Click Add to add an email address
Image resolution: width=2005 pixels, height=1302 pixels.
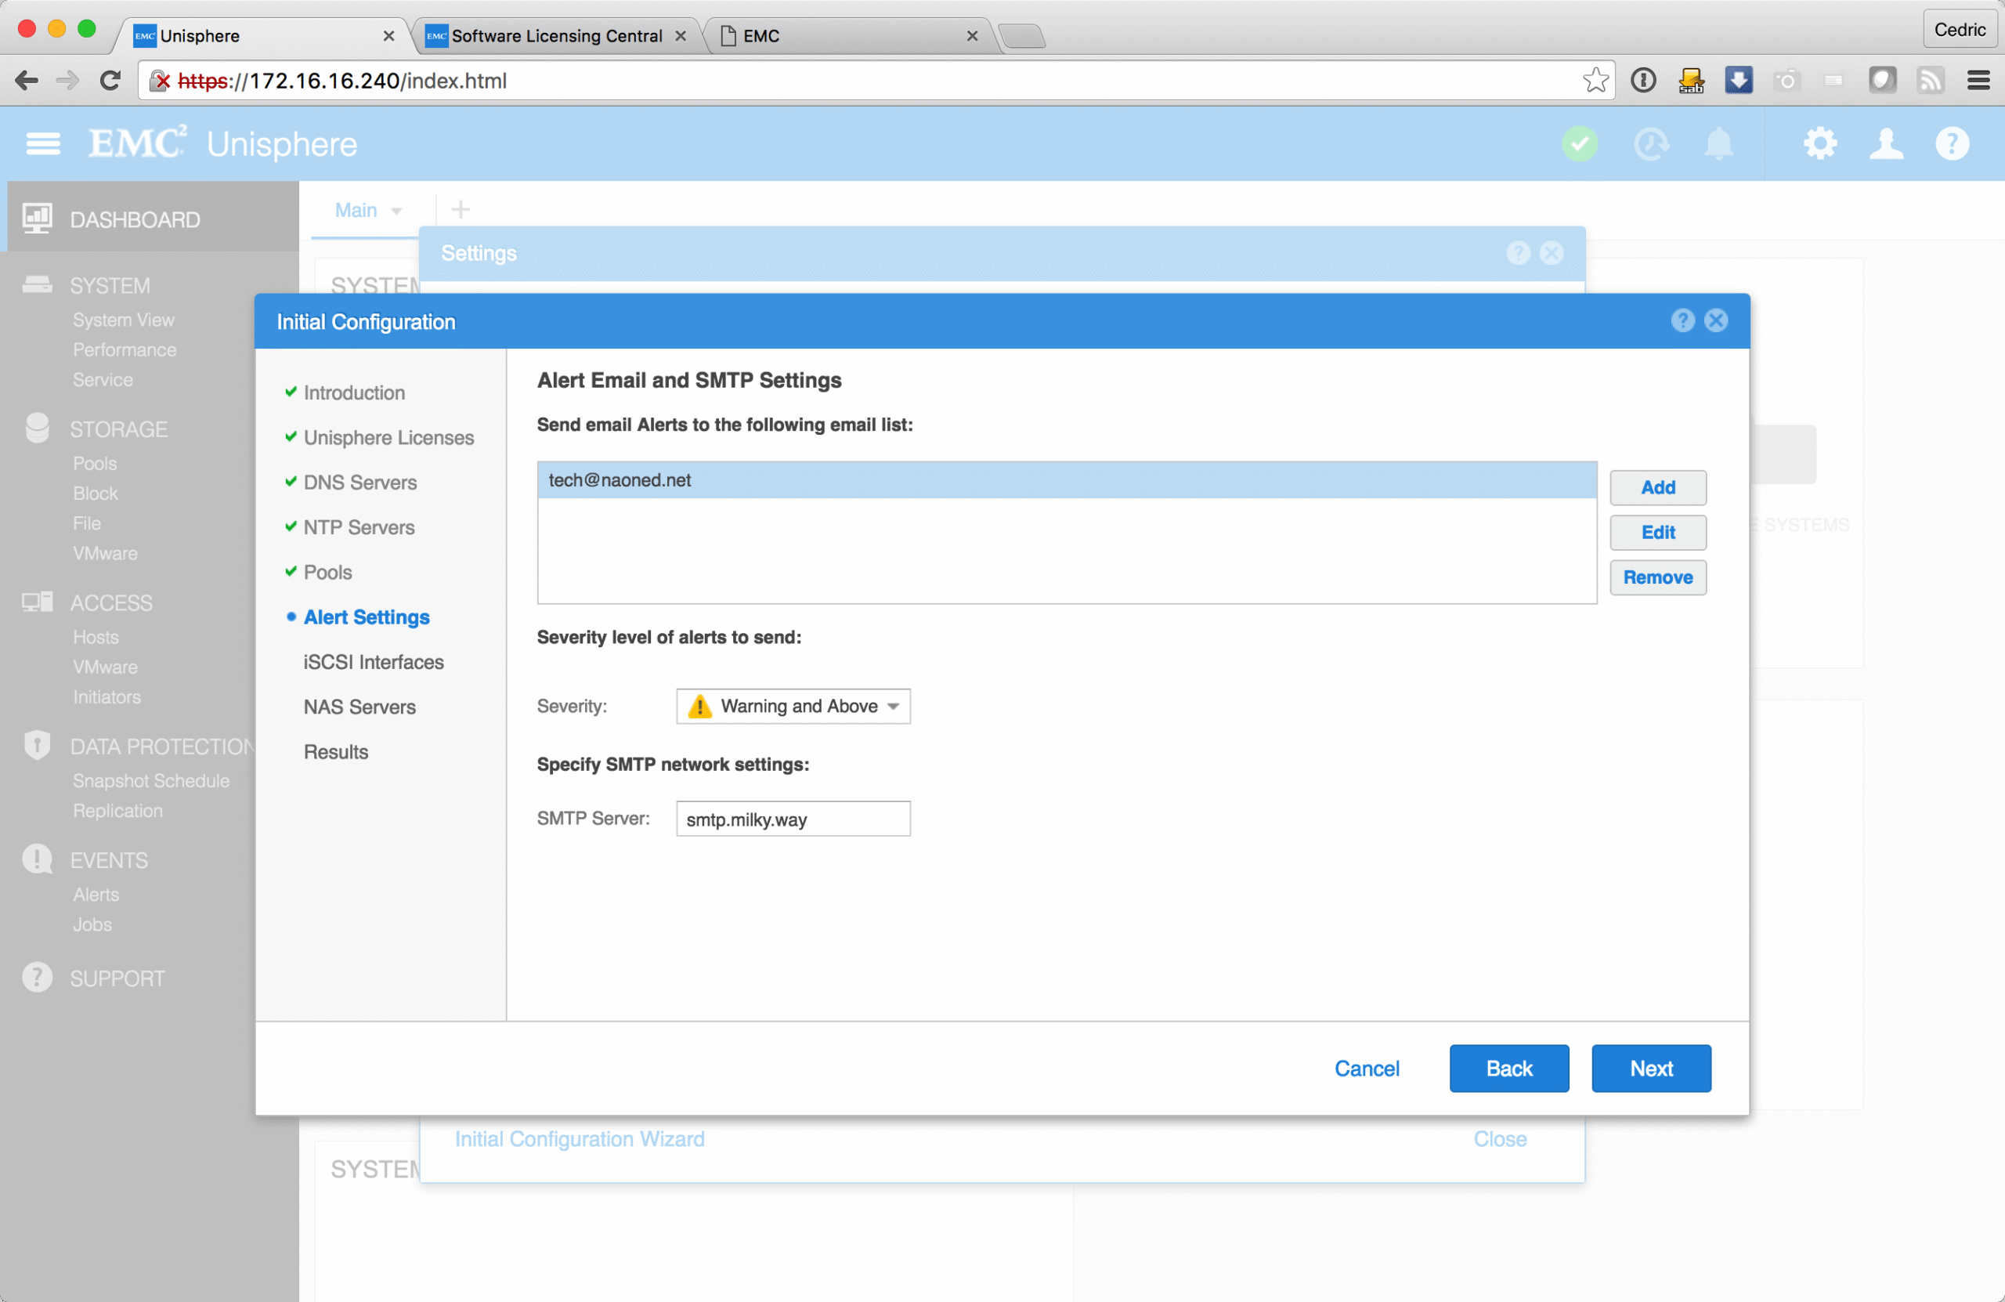click(1657, 488)
